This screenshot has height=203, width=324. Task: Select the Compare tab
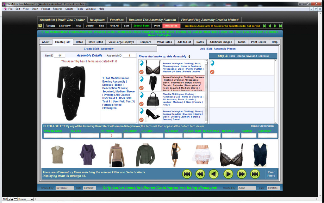pos(146,42)
